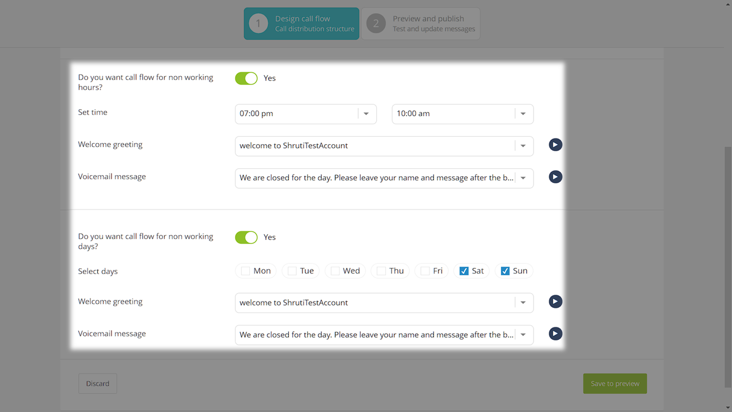Uncheck the Sat checkbox
732x412 pixels.
464,271
